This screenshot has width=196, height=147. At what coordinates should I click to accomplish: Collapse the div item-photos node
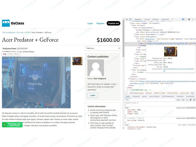click(x=135, y=37)
